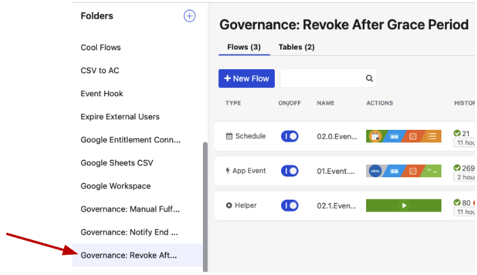Viewport: 477px width, 275px height.
Task: Open the Event Hook folder
Action: (x=102, y=94)
